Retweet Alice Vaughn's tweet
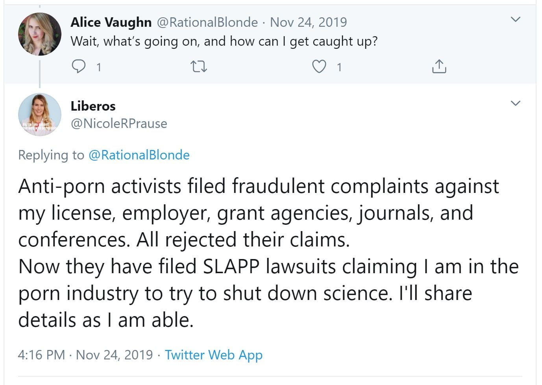This screenshot has height=385, width=542. 199,67
